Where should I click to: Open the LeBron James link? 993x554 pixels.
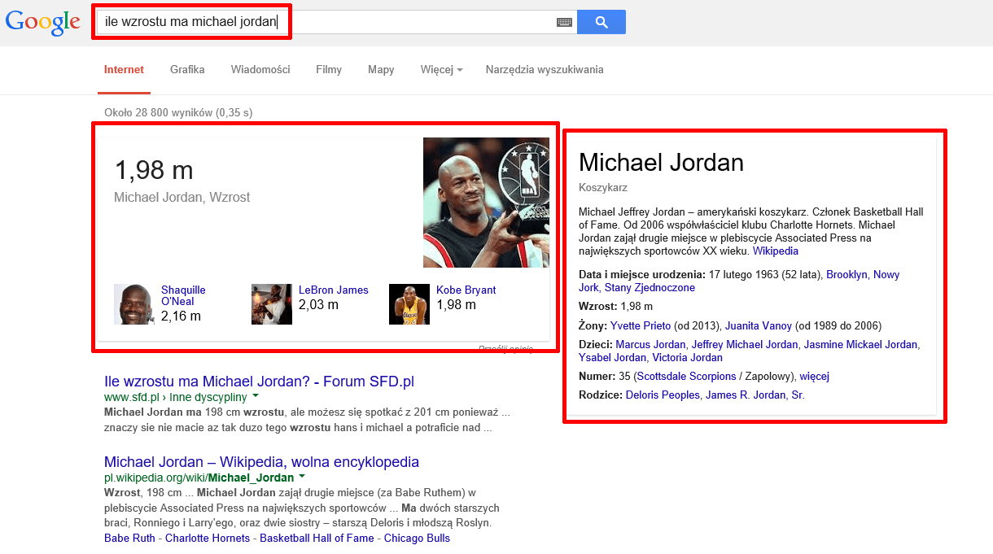(x=334, y=290)
